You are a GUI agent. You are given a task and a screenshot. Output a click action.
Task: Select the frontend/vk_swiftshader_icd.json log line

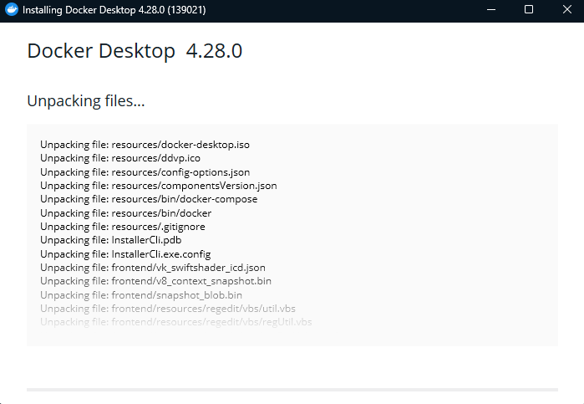pyautogui.click(x=153, y=268)
